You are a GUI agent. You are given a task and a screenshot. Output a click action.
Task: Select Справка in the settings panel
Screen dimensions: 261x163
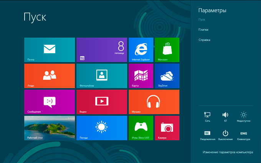(x=204, y=40)
